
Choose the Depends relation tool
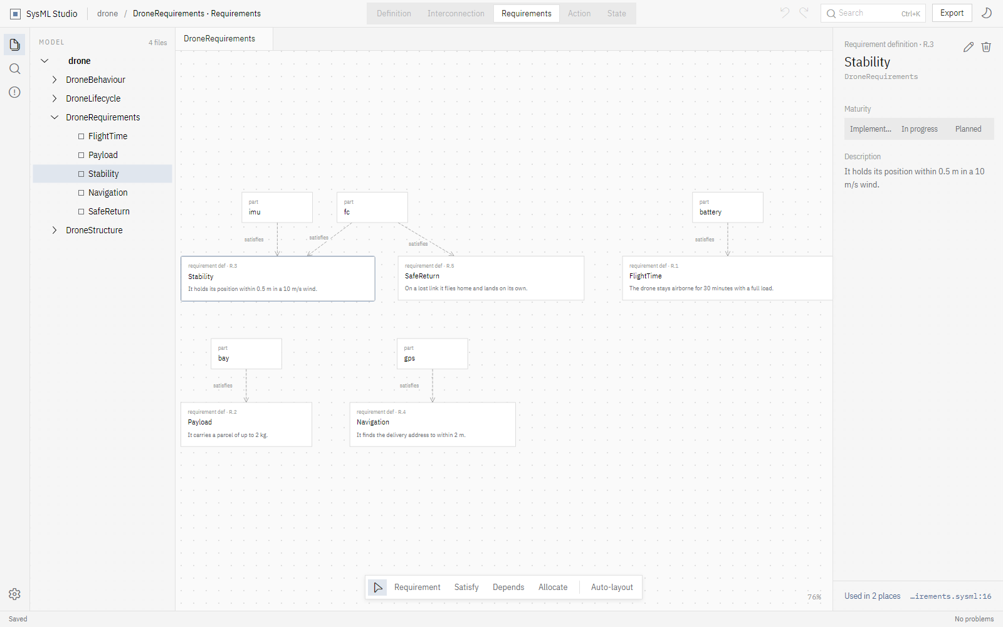508,587
